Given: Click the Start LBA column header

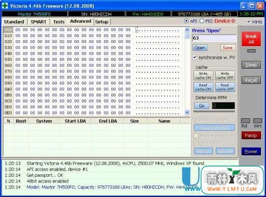Looking at the screenshot, I should pyautogui.click(x=75, y=121).
